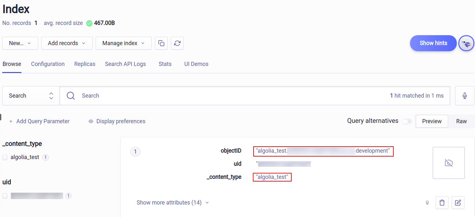Screen dimensions: 475x217
Task: Refresh the index with the reload icon
Action: [x=177, y=43]
